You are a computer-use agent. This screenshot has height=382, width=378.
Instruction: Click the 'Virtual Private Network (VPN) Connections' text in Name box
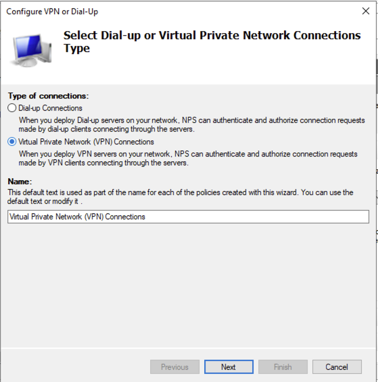point(77,217)
